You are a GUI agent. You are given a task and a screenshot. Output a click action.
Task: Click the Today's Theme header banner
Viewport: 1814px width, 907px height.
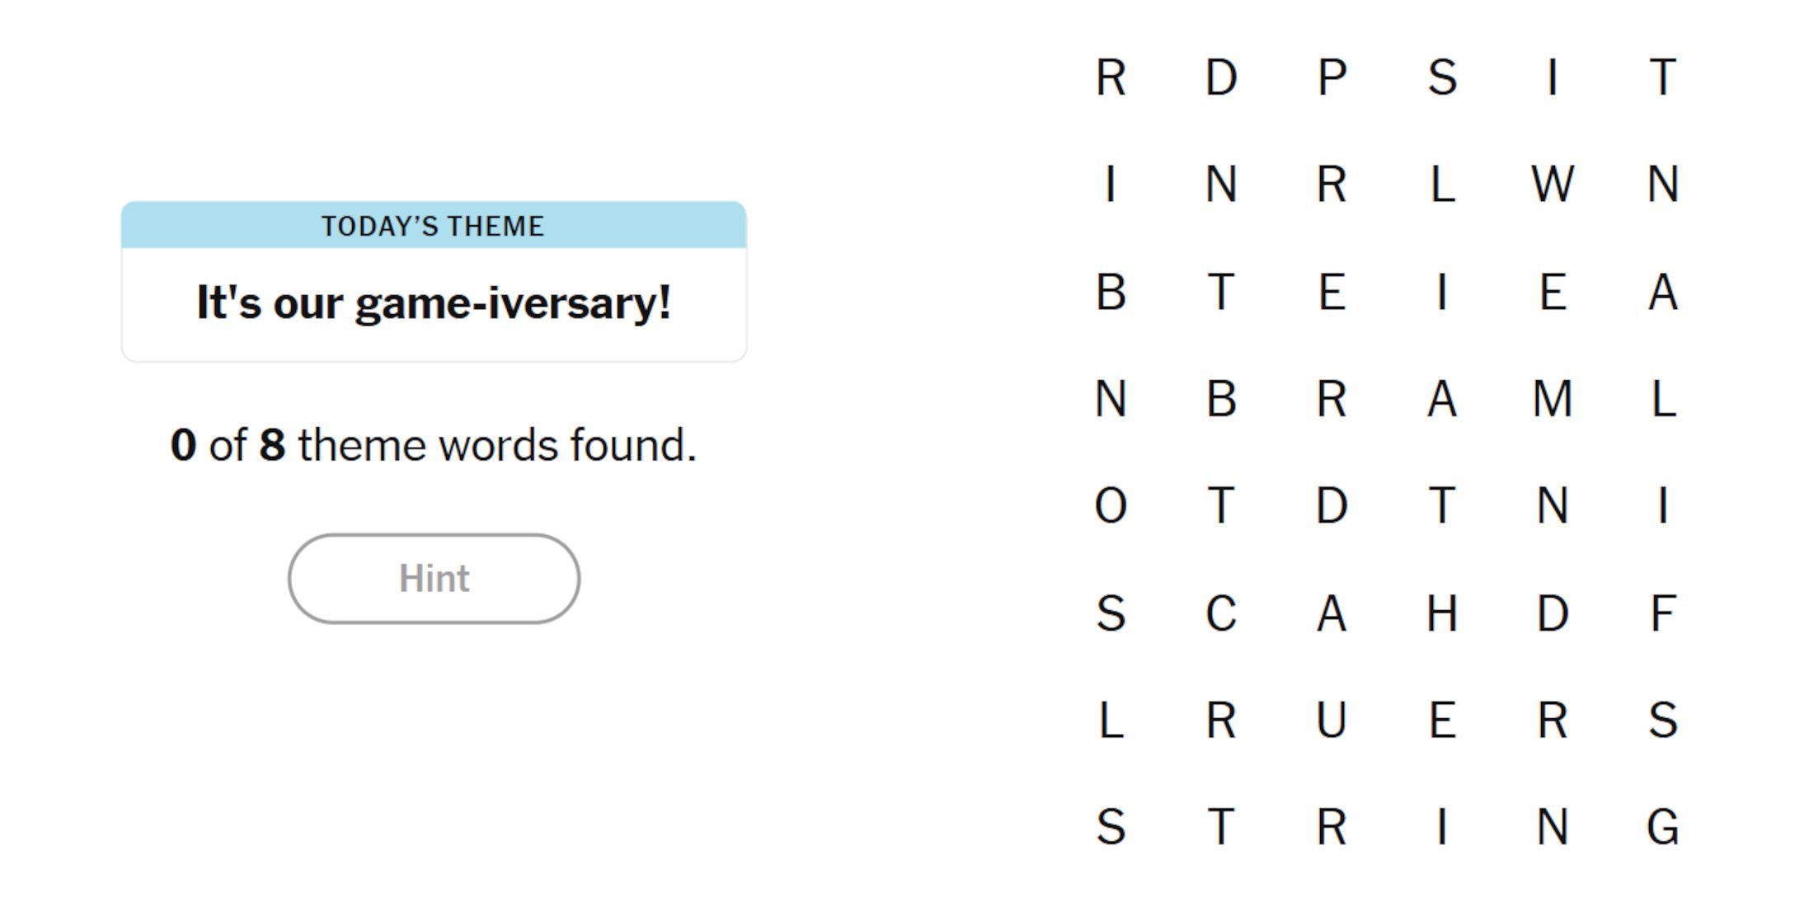tap(434, 225)
